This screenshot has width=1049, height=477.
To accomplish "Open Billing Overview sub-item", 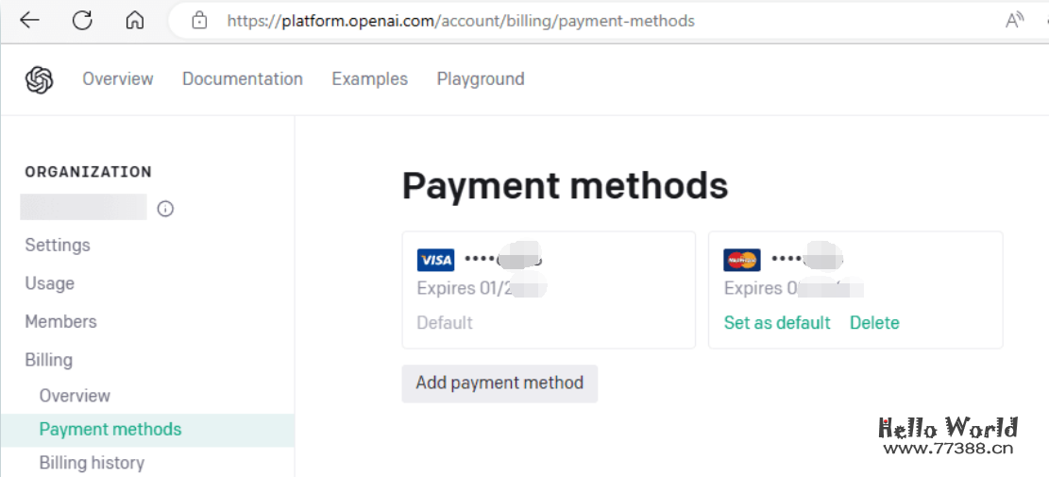I will (x=75, y=396).
